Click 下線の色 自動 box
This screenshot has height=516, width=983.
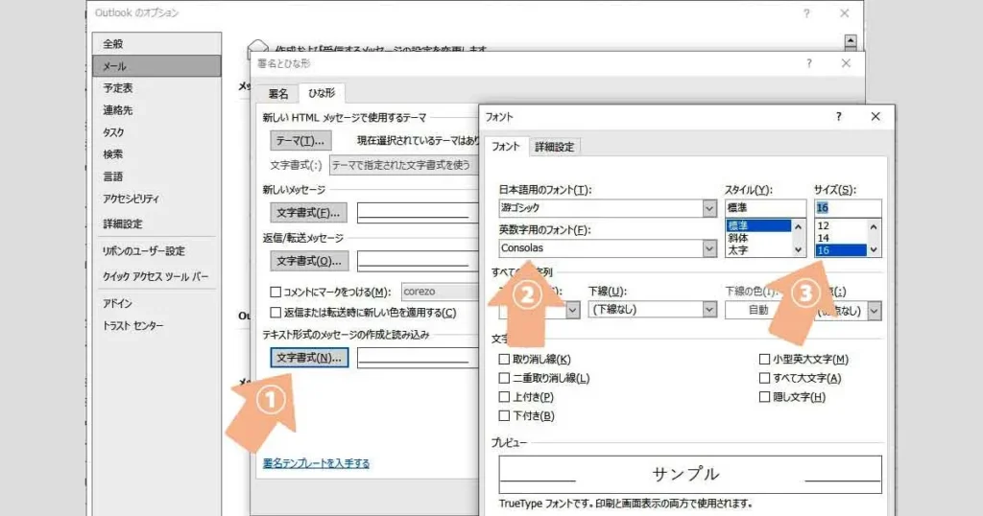coord(757,310)
